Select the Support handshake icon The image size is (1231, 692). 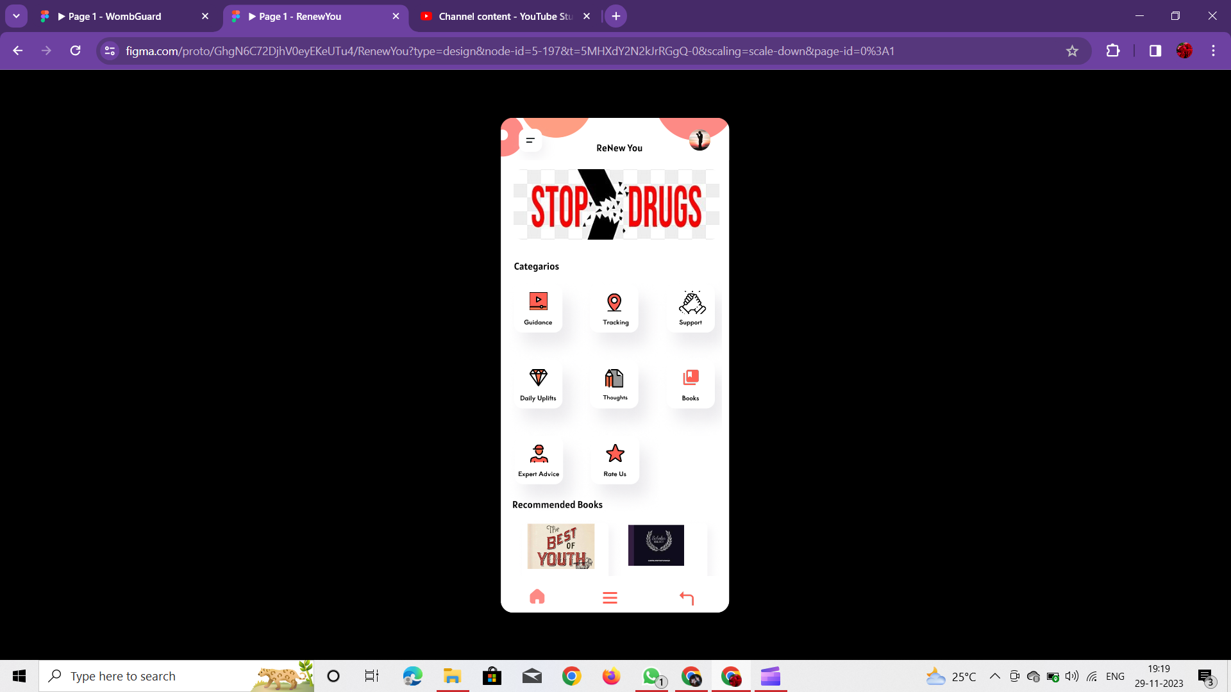click(691, 302)
